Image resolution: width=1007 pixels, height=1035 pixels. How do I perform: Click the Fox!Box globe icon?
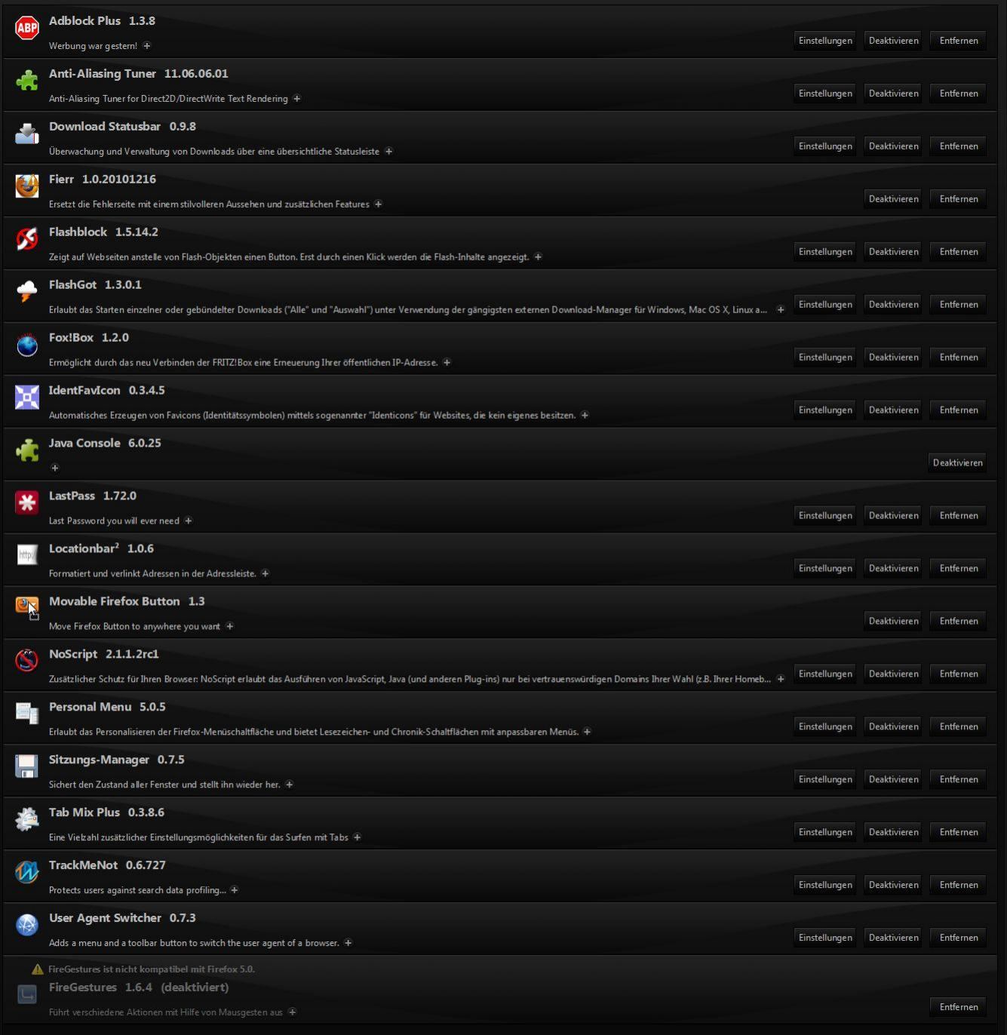[x=27, y=345]
